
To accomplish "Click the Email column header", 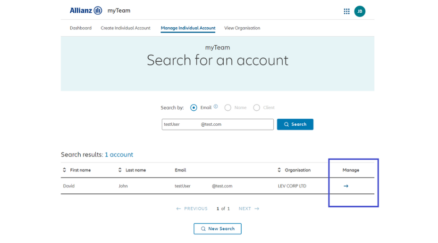I will click(x=180, y=170).
